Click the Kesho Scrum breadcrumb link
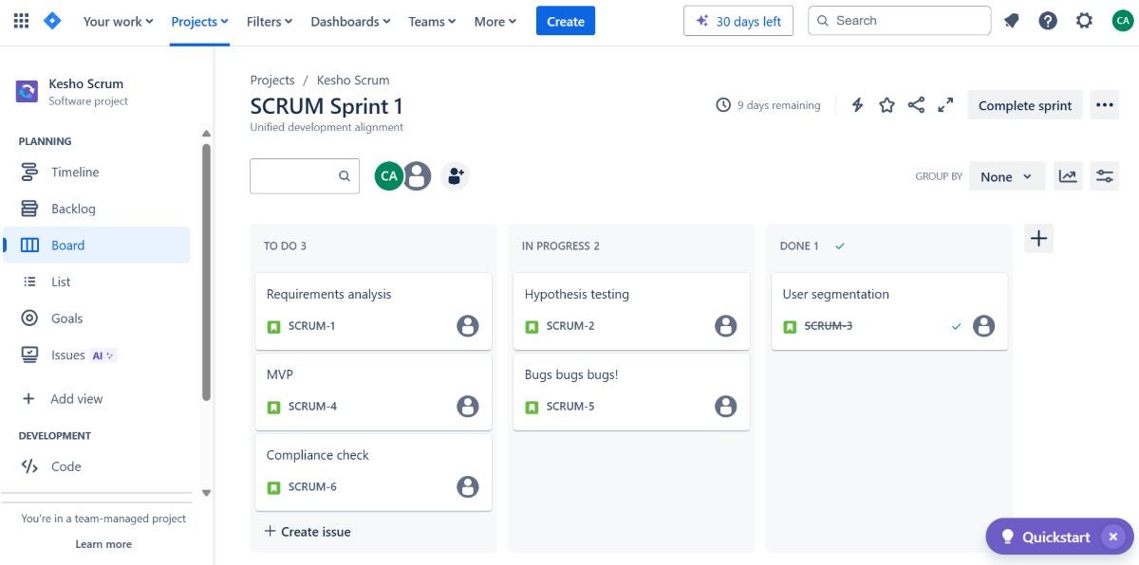 click(353, 81)
